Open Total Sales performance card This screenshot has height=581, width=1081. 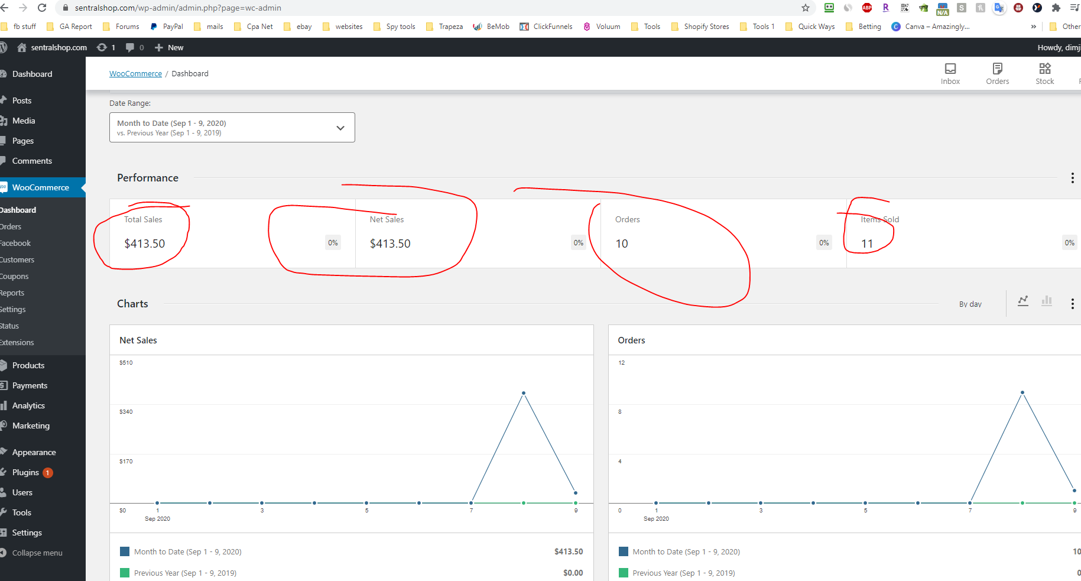[x=232, y=233]
